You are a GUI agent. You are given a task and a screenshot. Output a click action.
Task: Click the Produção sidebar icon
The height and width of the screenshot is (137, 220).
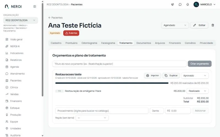(x=7, y=115)
